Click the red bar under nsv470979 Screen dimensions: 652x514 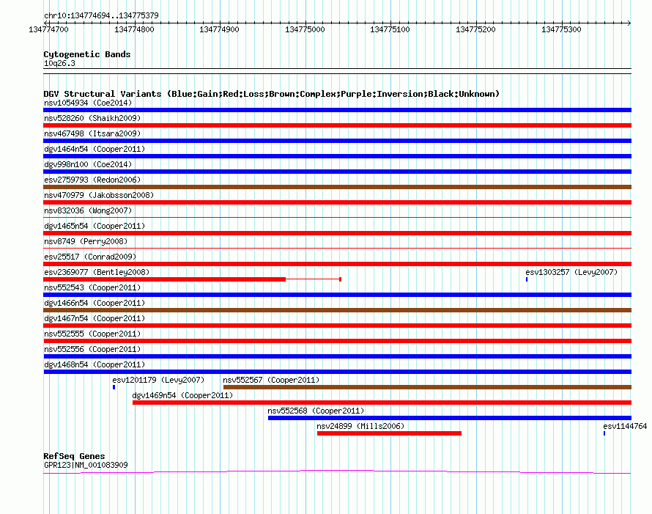337,202
